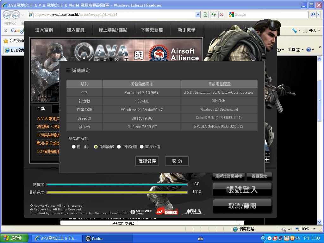Click the Google toolbar wrench settings icon
The image size is (324, 243).
tap(294, 31)
